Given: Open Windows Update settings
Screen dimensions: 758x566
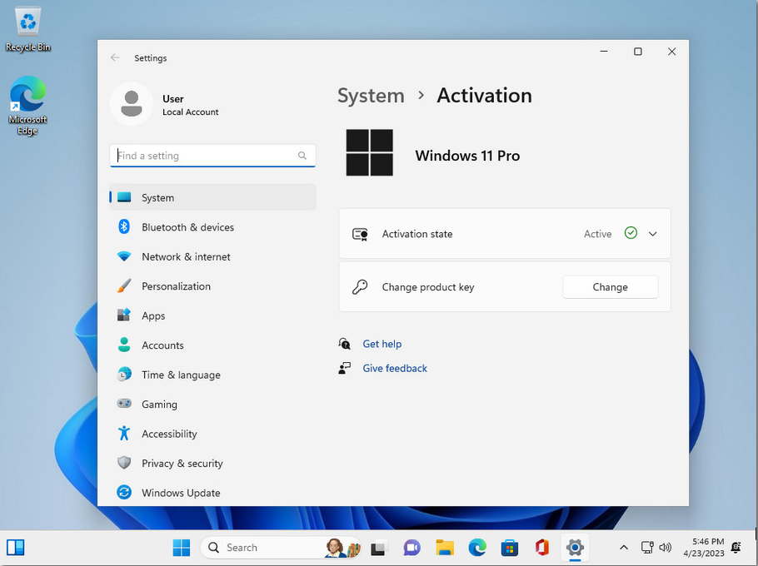Looking at the screenshot, I should 212,492.
